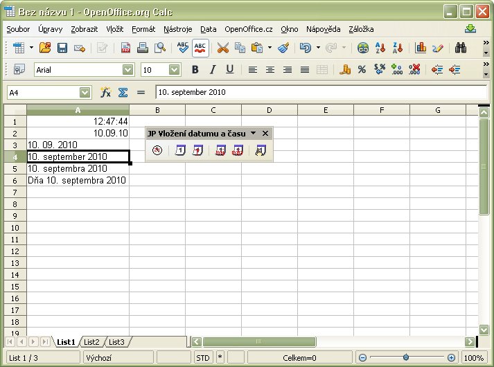Open the font size dropdown
Viewport: 494px width, 367px height.
tap(174, 69)
